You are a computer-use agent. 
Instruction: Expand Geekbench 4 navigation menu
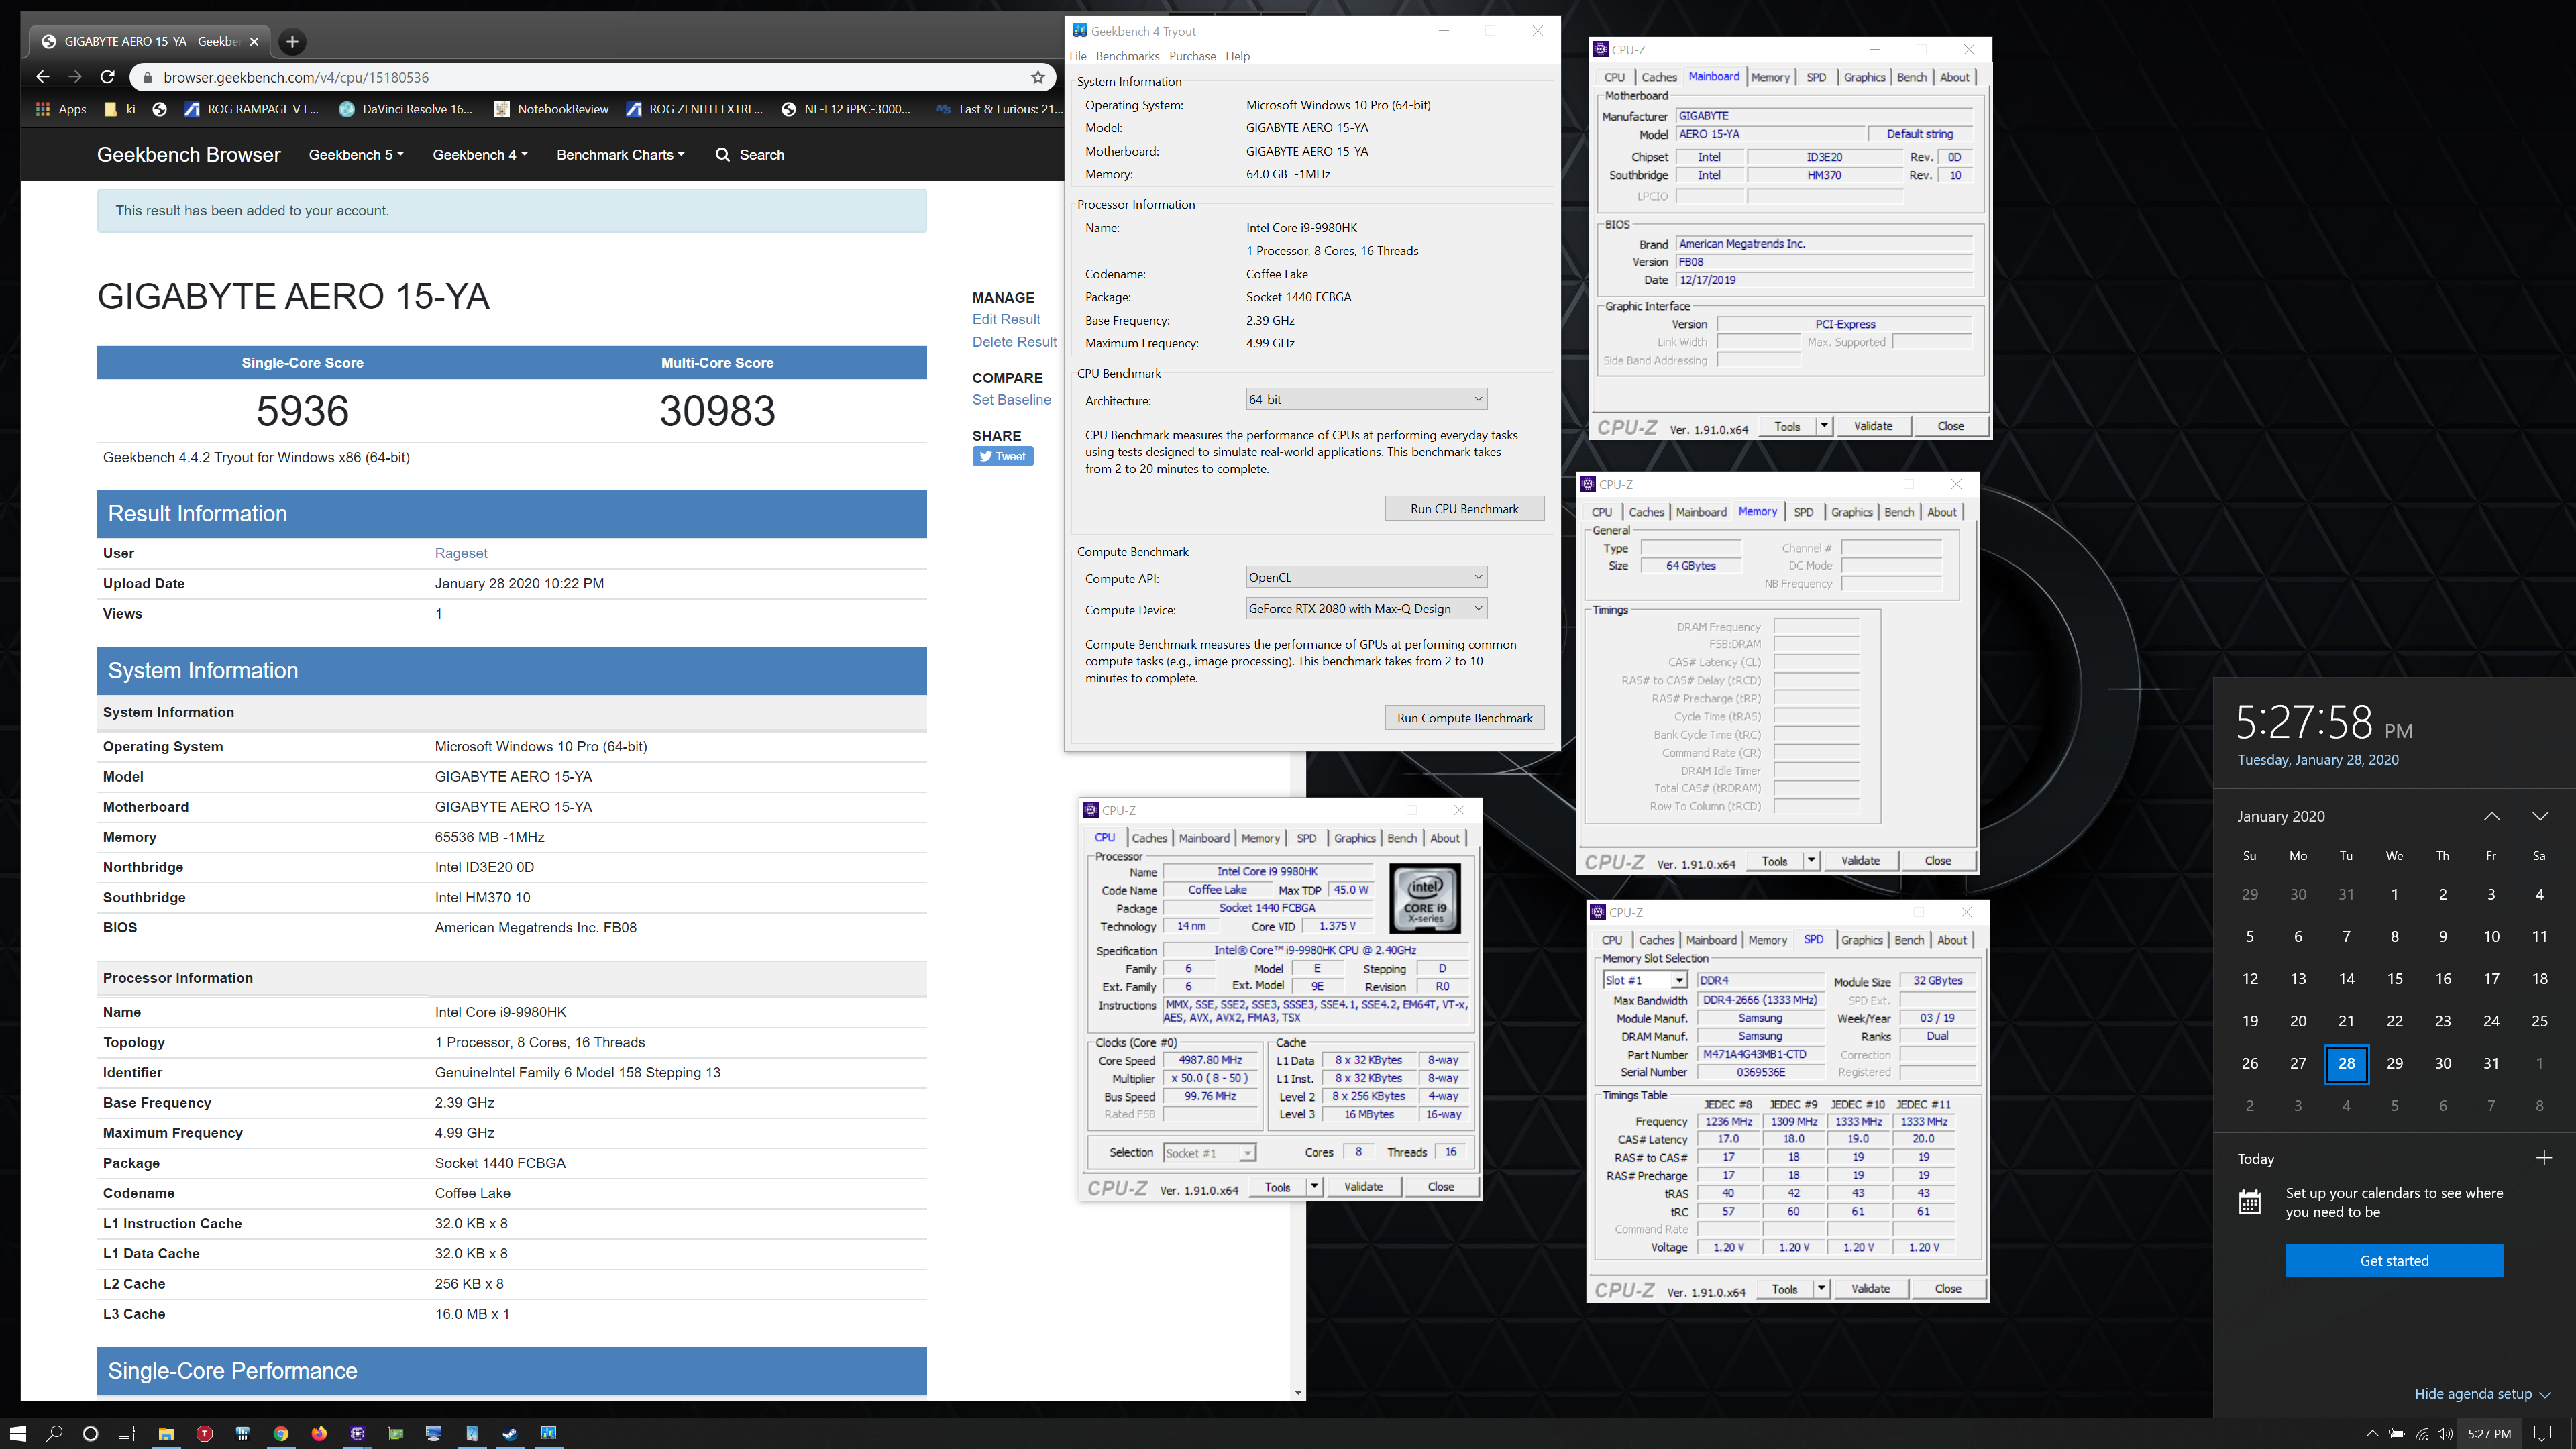(480, 155)
